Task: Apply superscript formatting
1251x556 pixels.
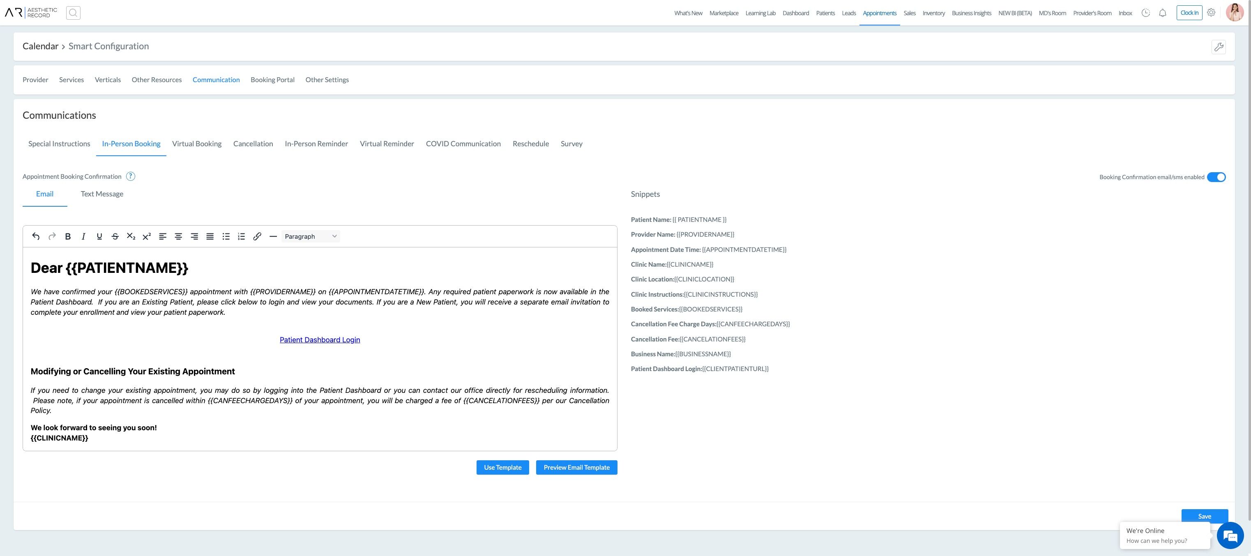Action: point(147,236)
